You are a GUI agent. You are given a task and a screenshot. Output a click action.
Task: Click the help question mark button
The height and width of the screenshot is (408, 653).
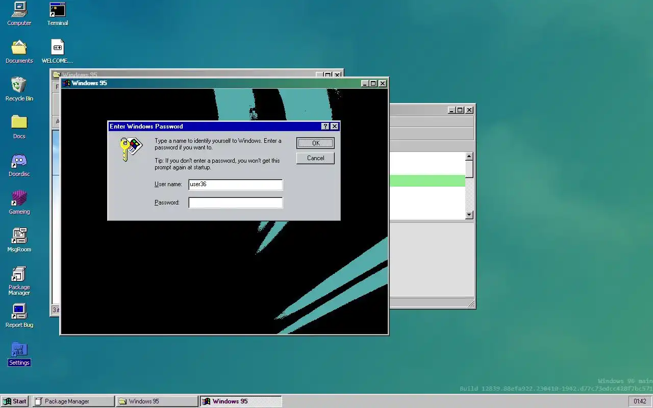(x=325, y=126)
